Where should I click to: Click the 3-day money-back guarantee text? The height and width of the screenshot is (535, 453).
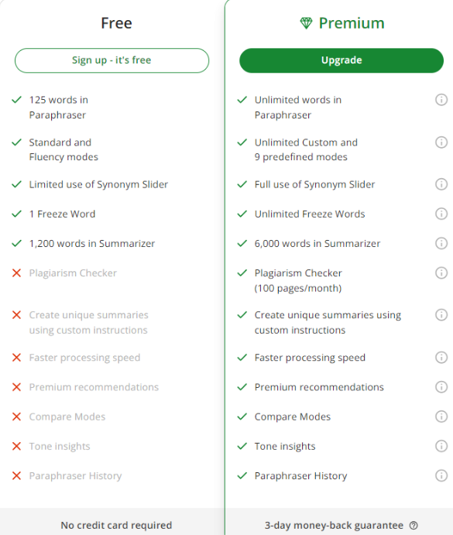click(334, 526)
